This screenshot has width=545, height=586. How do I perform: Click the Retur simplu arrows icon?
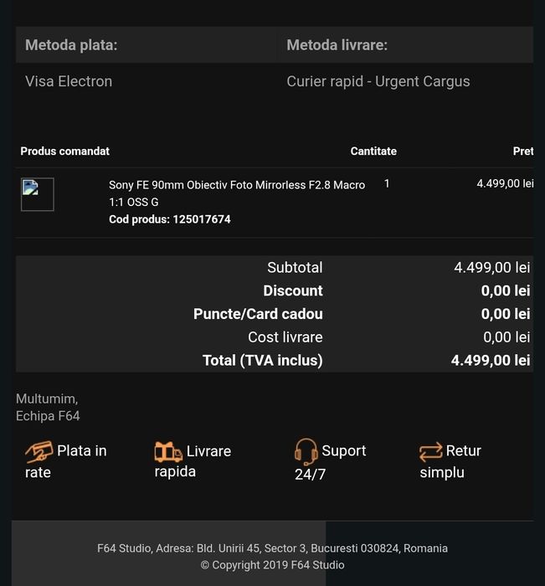tap(430, 452)
